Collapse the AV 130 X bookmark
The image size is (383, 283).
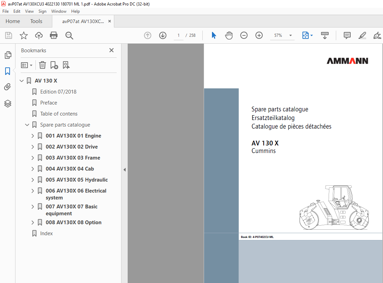pos(22,80)
